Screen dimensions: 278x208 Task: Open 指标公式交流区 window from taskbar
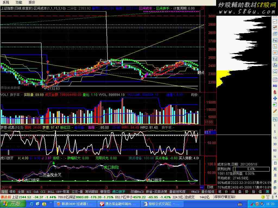tap(161, 204)
